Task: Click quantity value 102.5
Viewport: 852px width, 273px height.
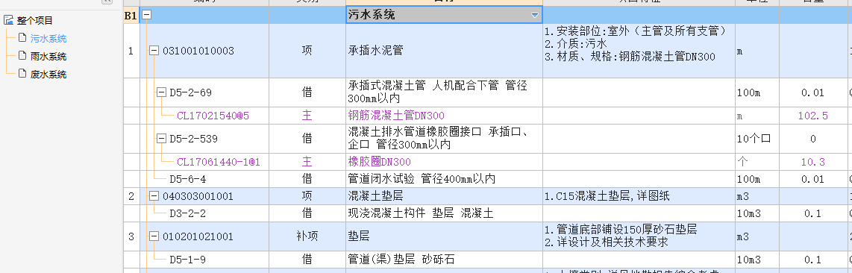Action: (x=813, y=116)
